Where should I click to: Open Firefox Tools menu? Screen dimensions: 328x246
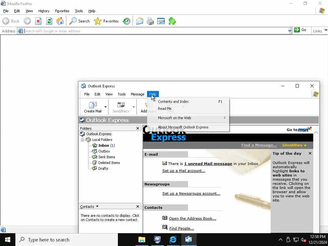point(79,11)
